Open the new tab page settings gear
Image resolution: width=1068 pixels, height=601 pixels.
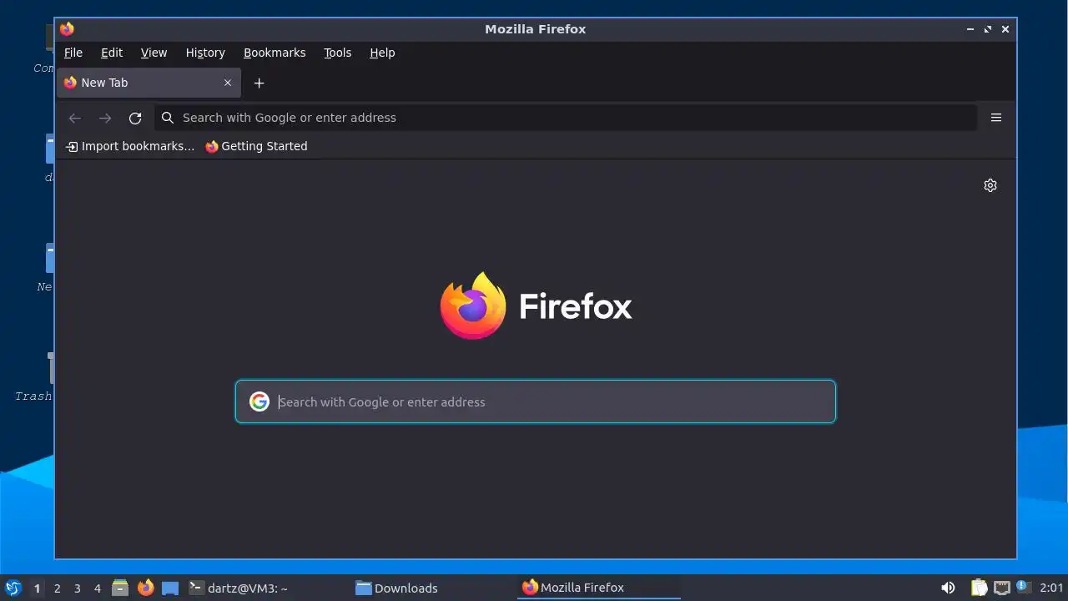pyautogui.click(x=990, y=185)
